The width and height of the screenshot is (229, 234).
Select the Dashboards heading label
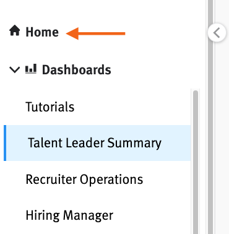pos(77,70)
